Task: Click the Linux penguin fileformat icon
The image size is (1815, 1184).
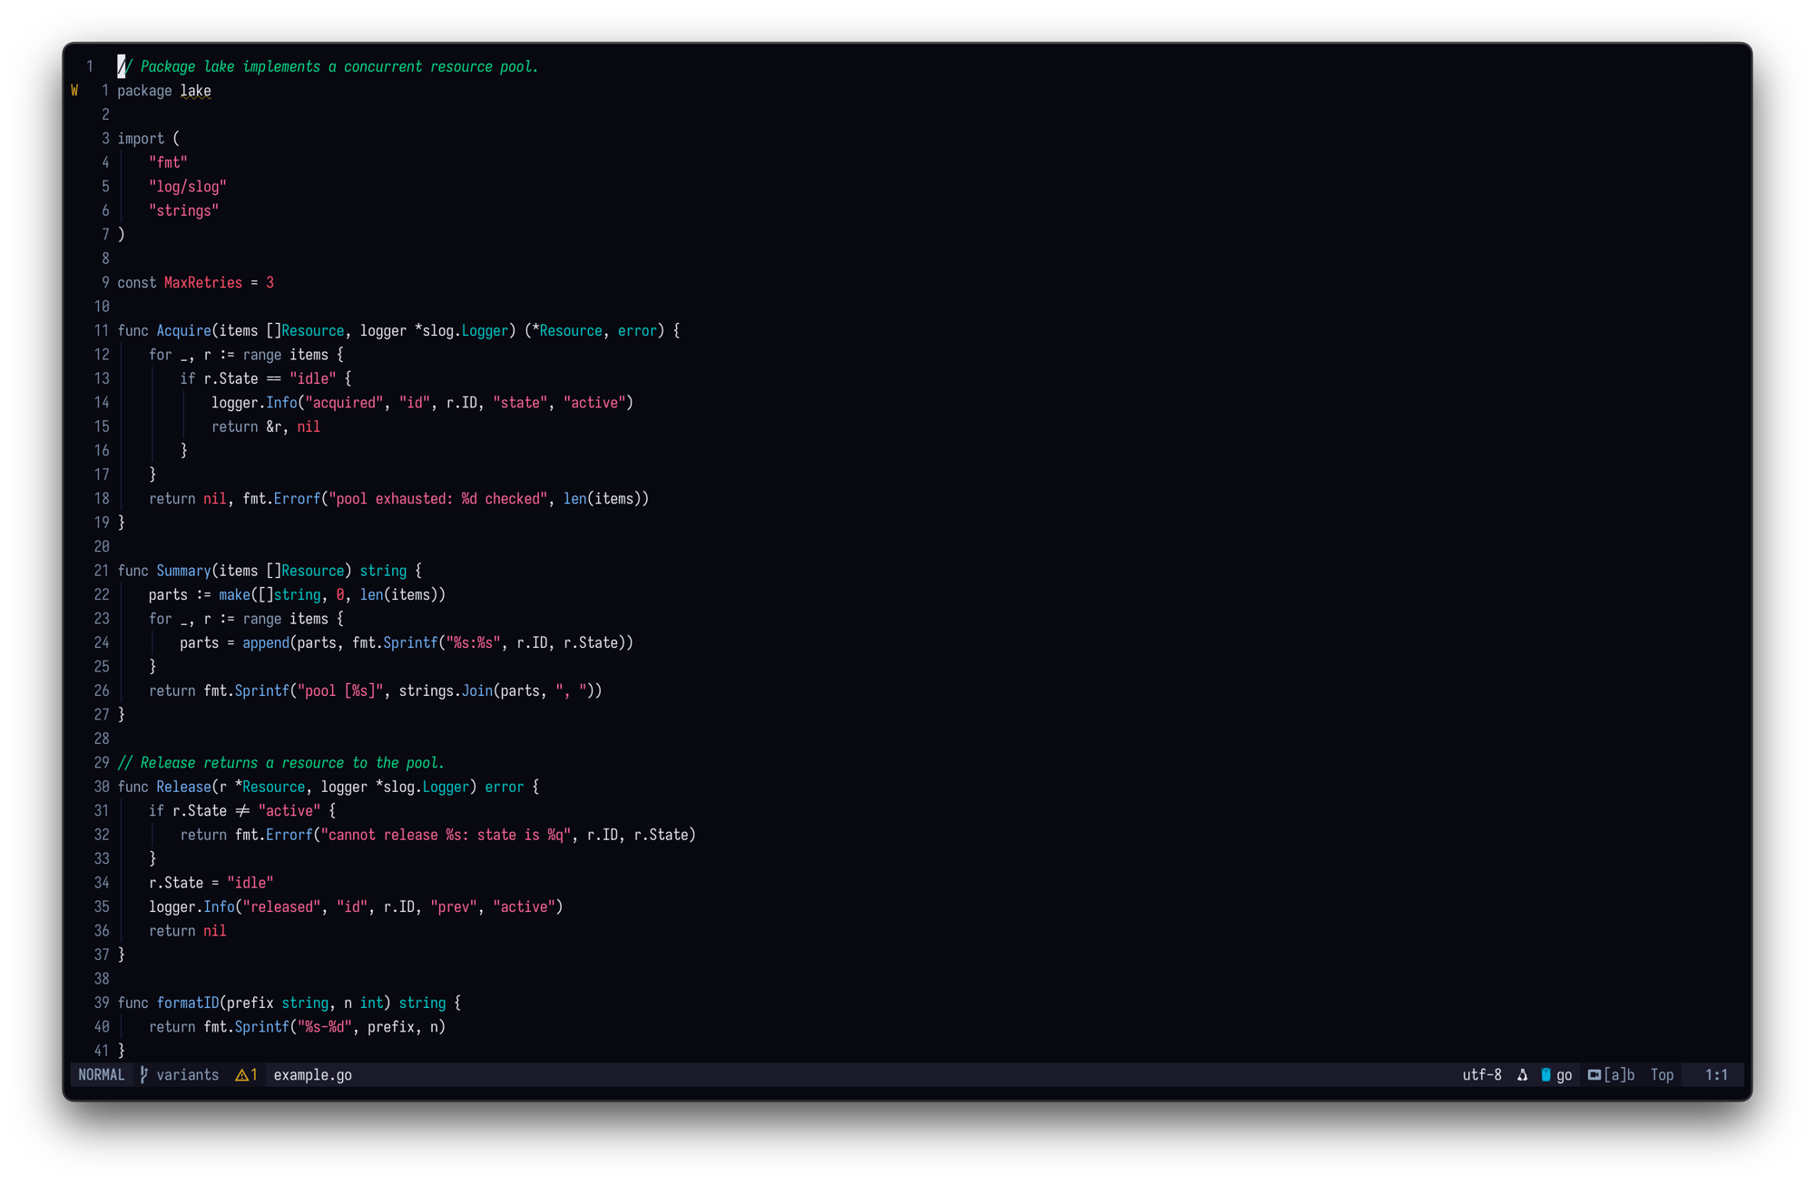Action: tap(1523, 1075)
